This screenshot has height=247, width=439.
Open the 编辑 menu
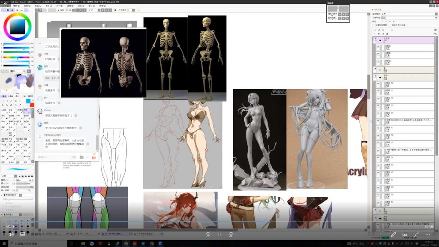[x=16, y=6]
